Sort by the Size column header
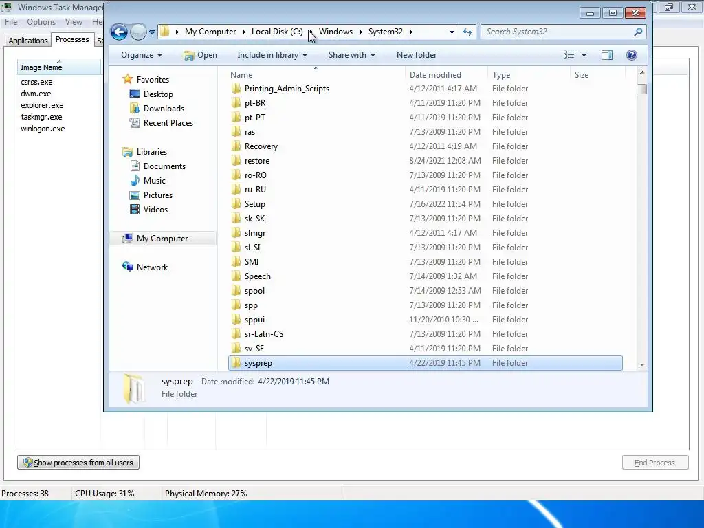 click(582, 74)
